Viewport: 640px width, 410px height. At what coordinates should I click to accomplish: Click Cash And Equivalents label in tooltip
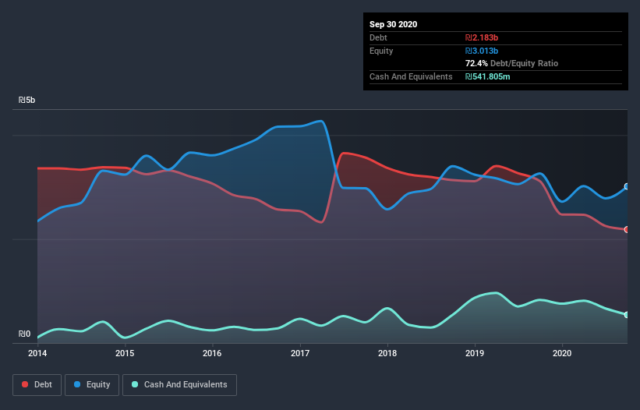[411, 76]
